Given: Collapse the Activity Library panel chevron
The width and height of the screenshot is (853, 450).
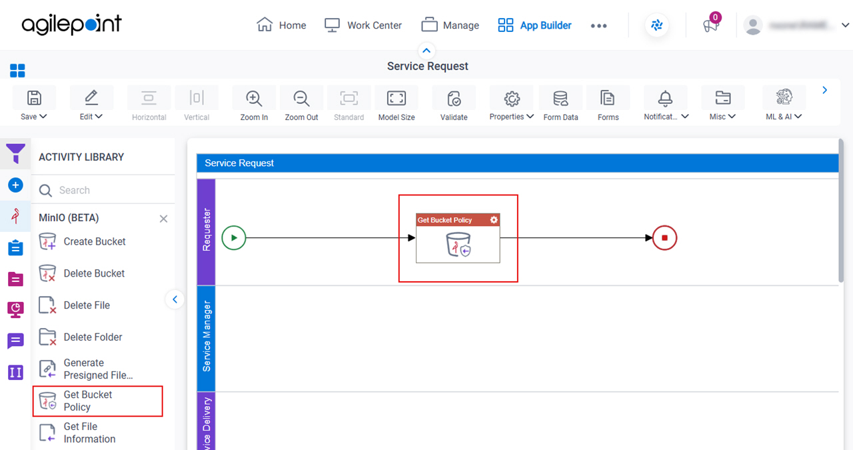Looking at the screenshot, I should point(175,299).
